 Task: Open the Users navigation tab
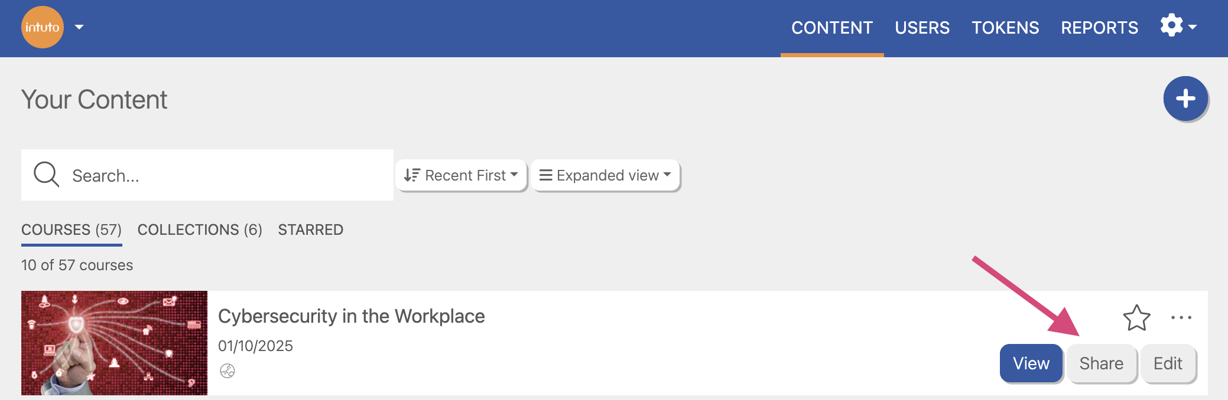point(922,28)
